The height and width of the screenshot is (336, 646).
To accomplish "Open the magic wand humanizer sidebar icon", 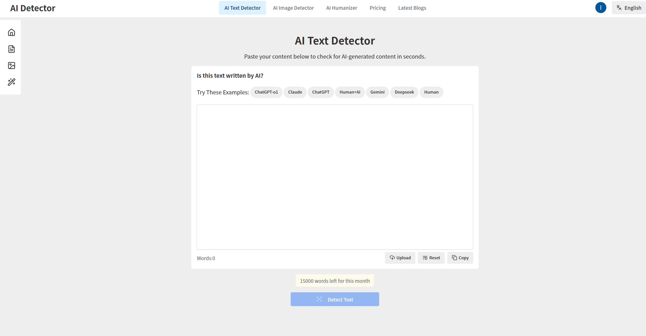I will point(12,82).
